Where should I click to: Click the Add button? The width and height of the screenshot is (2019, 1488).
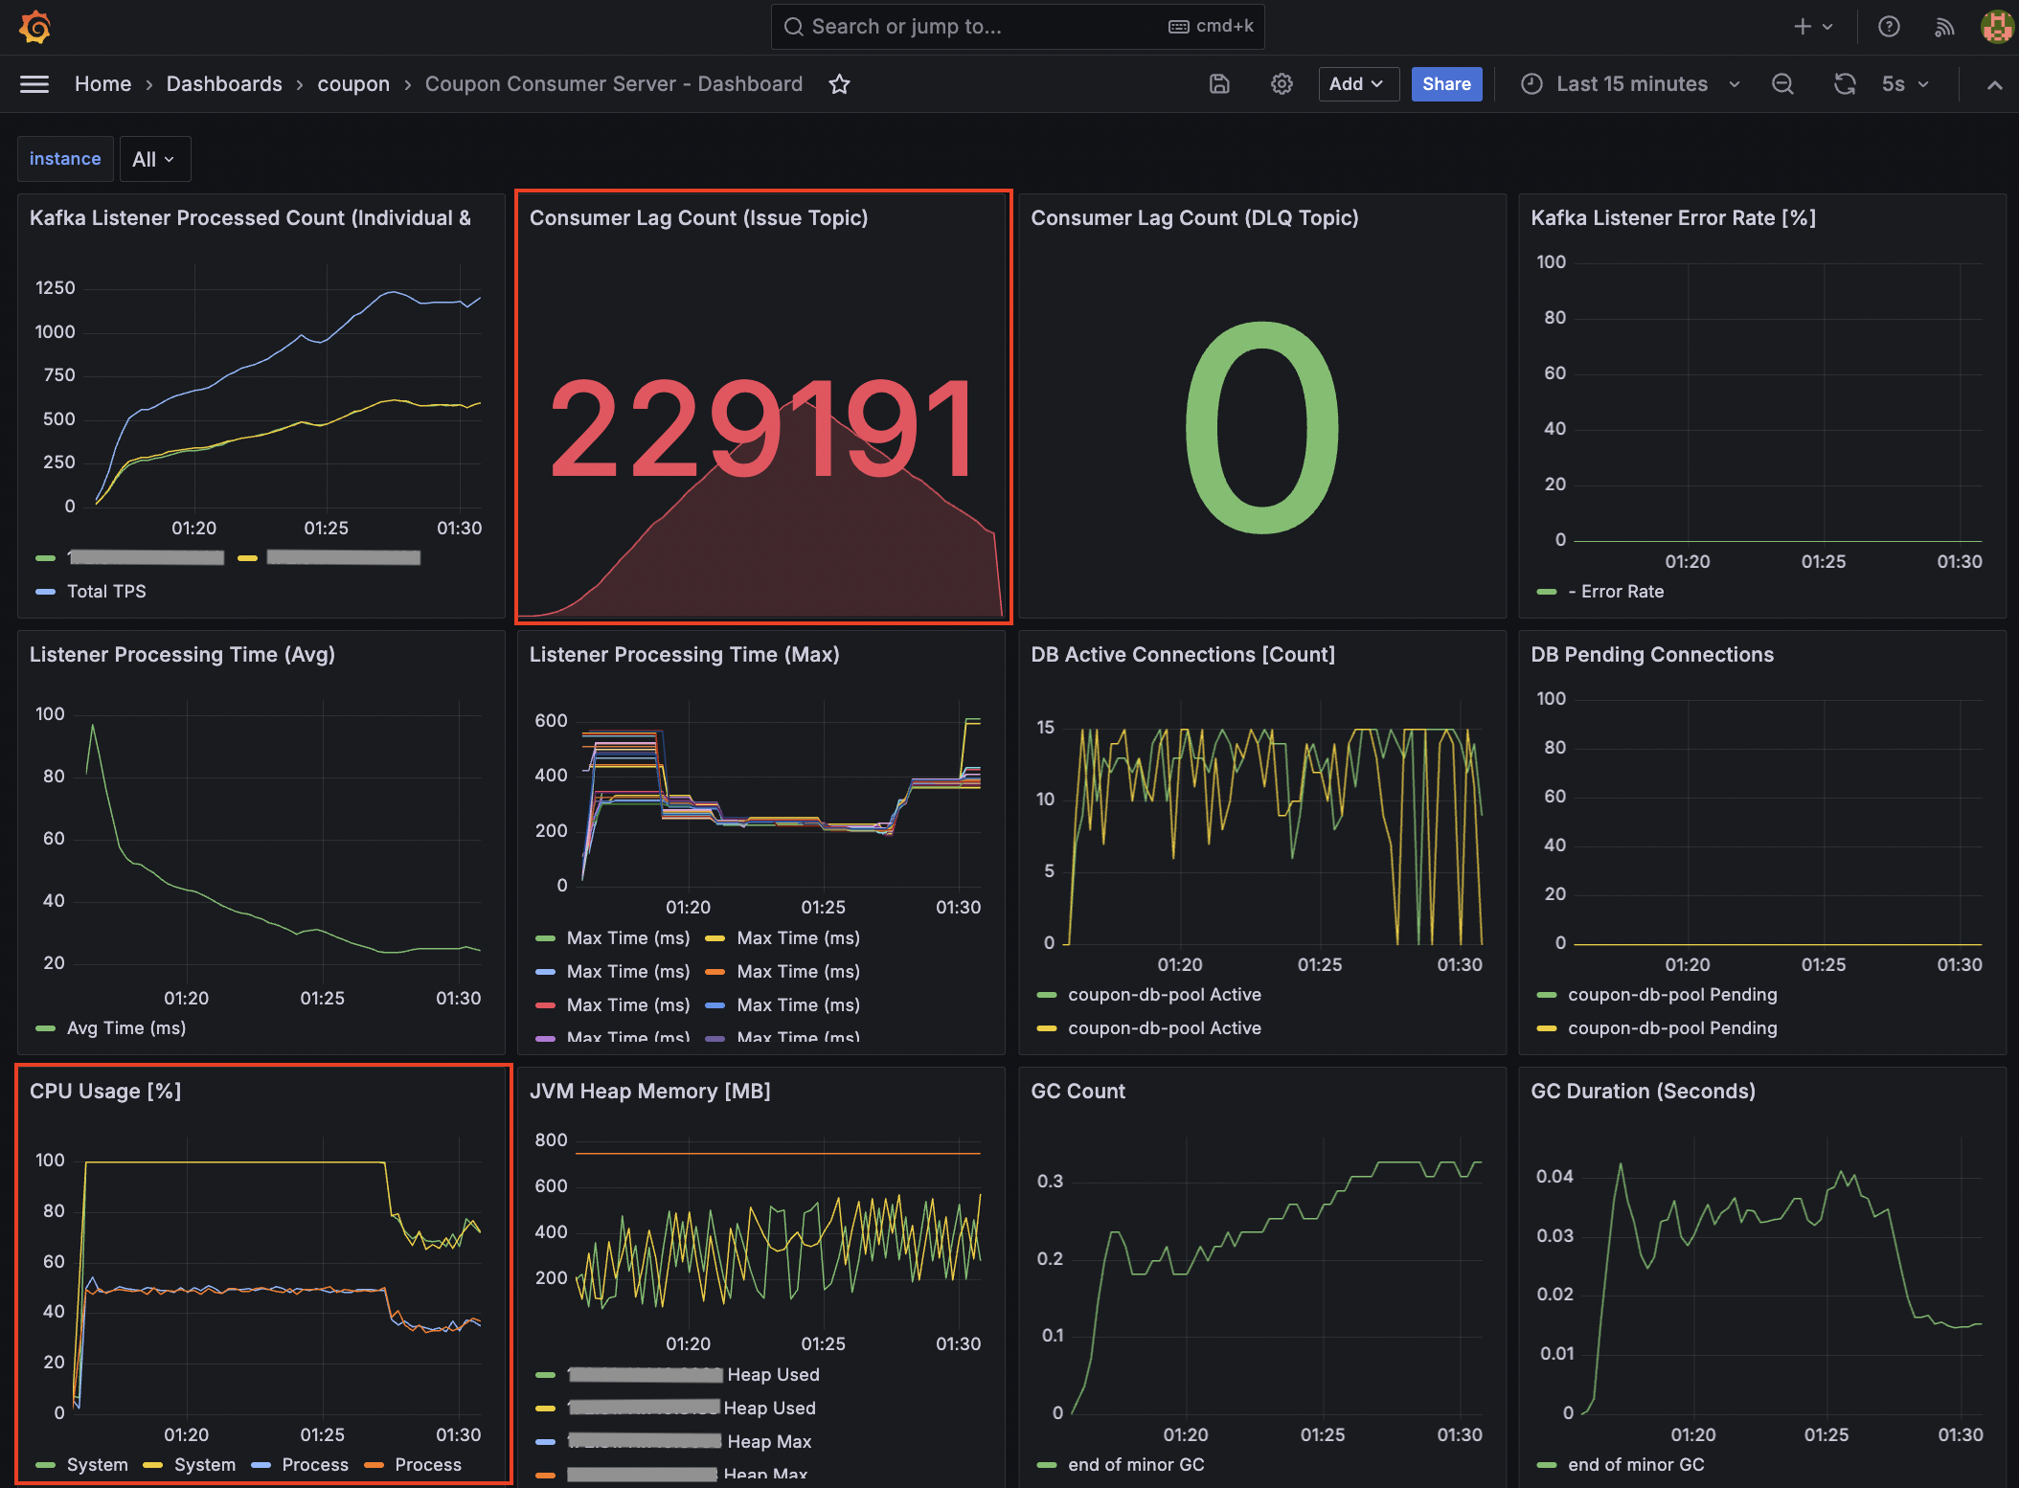(1356, 84)
